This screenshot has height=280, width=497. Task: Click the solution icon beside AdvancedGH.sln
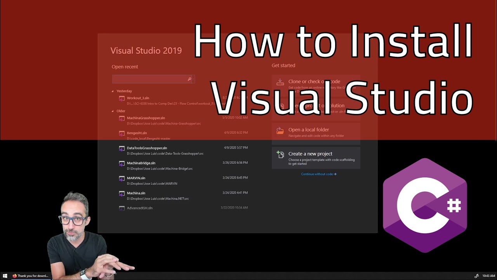pos(122,208)
